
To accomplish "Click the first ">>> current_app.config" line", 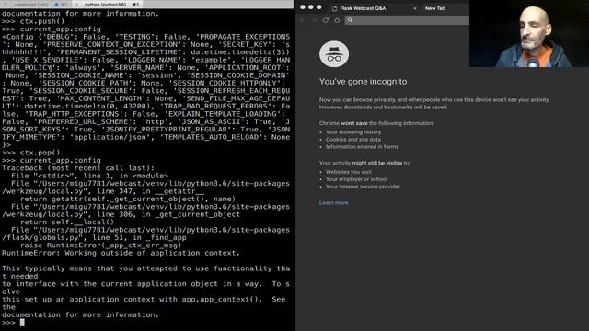I will (x=52, y=29).
